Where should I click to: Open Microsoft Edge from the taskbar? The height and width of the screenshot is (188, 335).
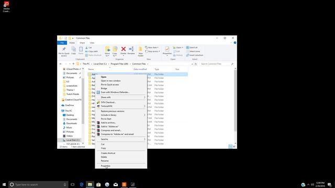[82, 184]
